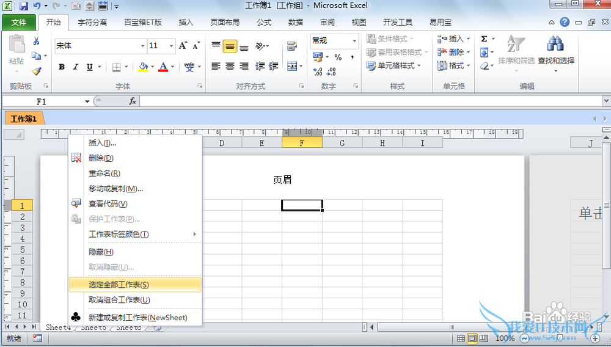The image size is (611, 347).
Task: Open number format 常规 dropdown
Action: tap(354, 40)
